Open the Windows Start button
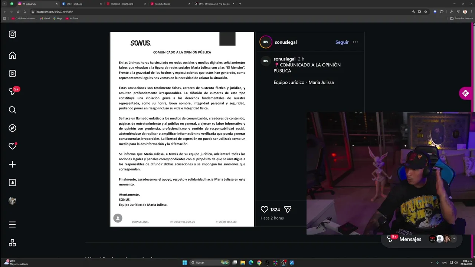This screenshot has width=475, height=267. pos(185,263)
